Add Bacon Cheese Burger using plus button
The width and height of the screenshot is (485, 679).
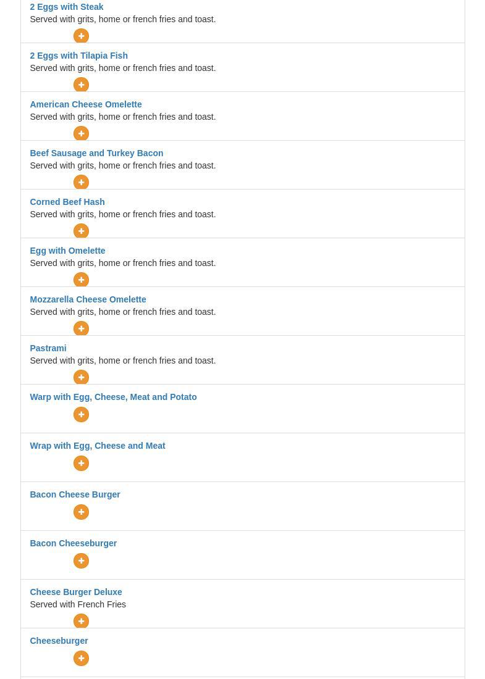tap(81, 512)
